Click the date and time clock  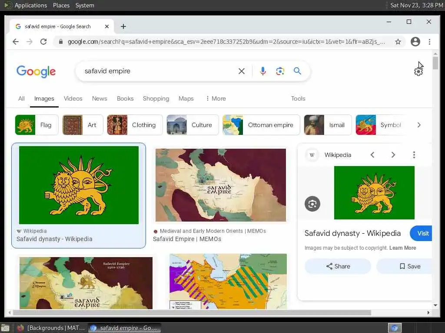pyautogui.click(x=417, y=5)
